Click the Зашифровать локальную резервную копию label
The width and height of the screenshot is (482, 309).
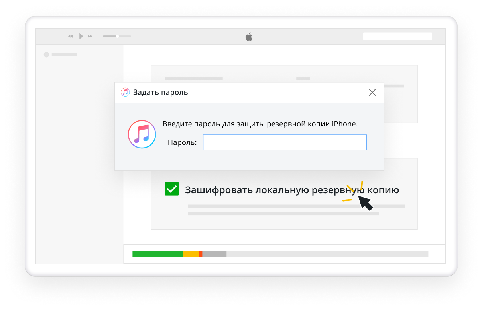[x=292, y=190]
